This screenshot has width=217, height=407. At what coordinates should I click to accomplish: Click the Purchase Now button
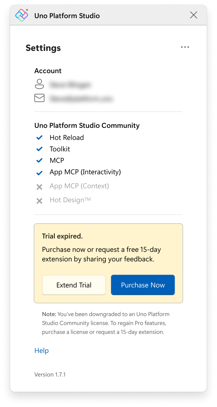(x=143, y=285)
